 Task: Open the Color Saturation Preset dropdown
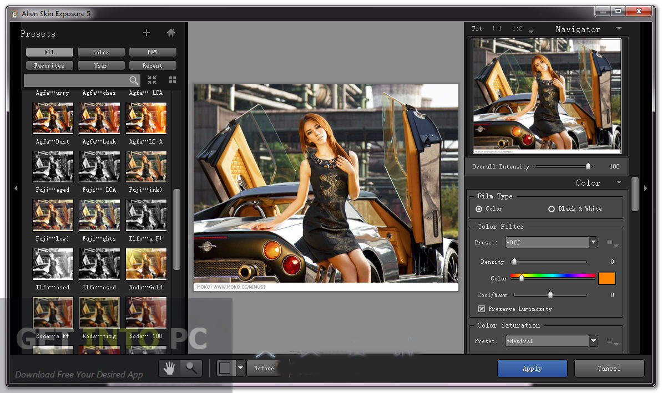click(552, 341)
